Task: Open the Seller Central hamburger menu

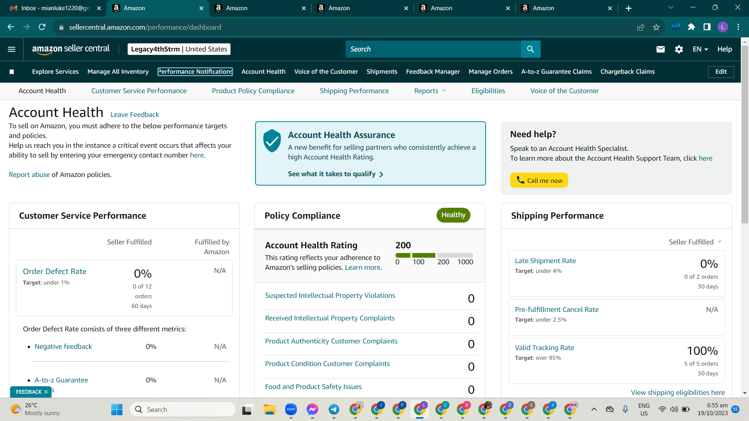Action: point(12,49)
